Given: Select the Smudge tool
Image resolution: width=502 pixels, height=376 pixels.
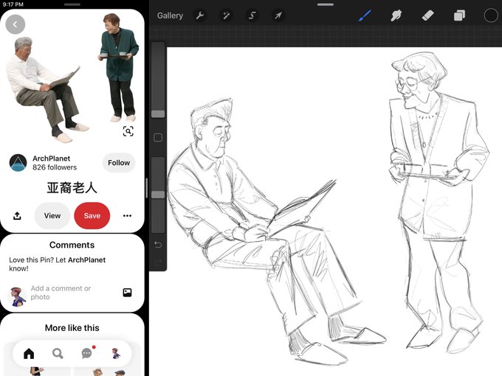Looking at the screenshot, I should (396, 15).
